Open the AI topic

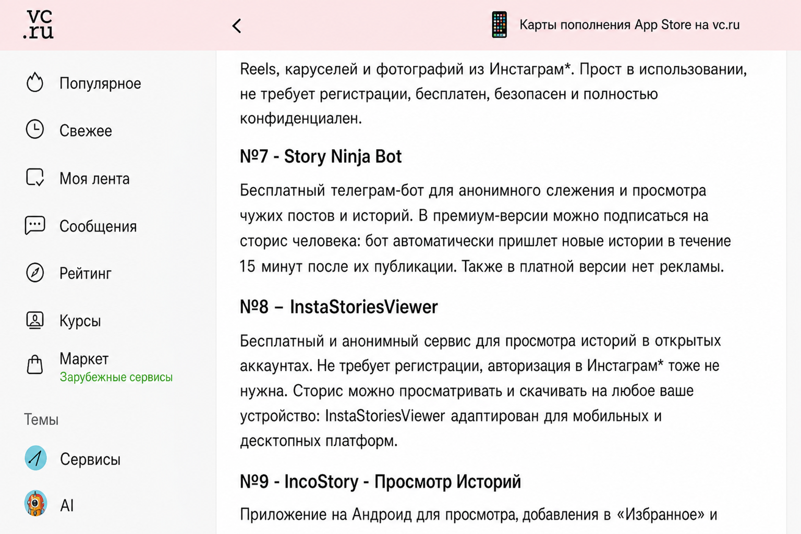(67, 505)
